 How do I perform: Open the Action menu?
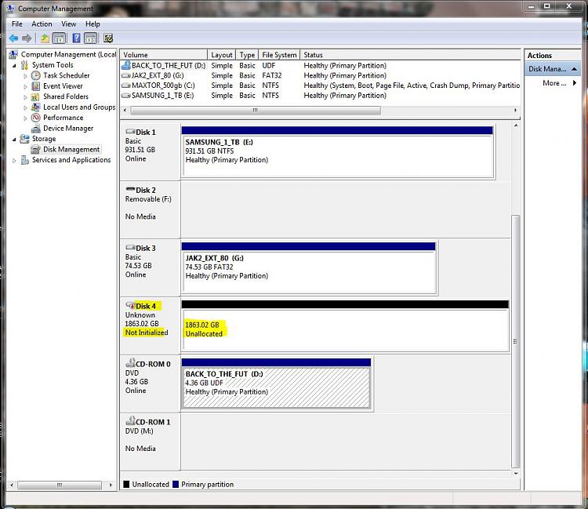(42, 24)
